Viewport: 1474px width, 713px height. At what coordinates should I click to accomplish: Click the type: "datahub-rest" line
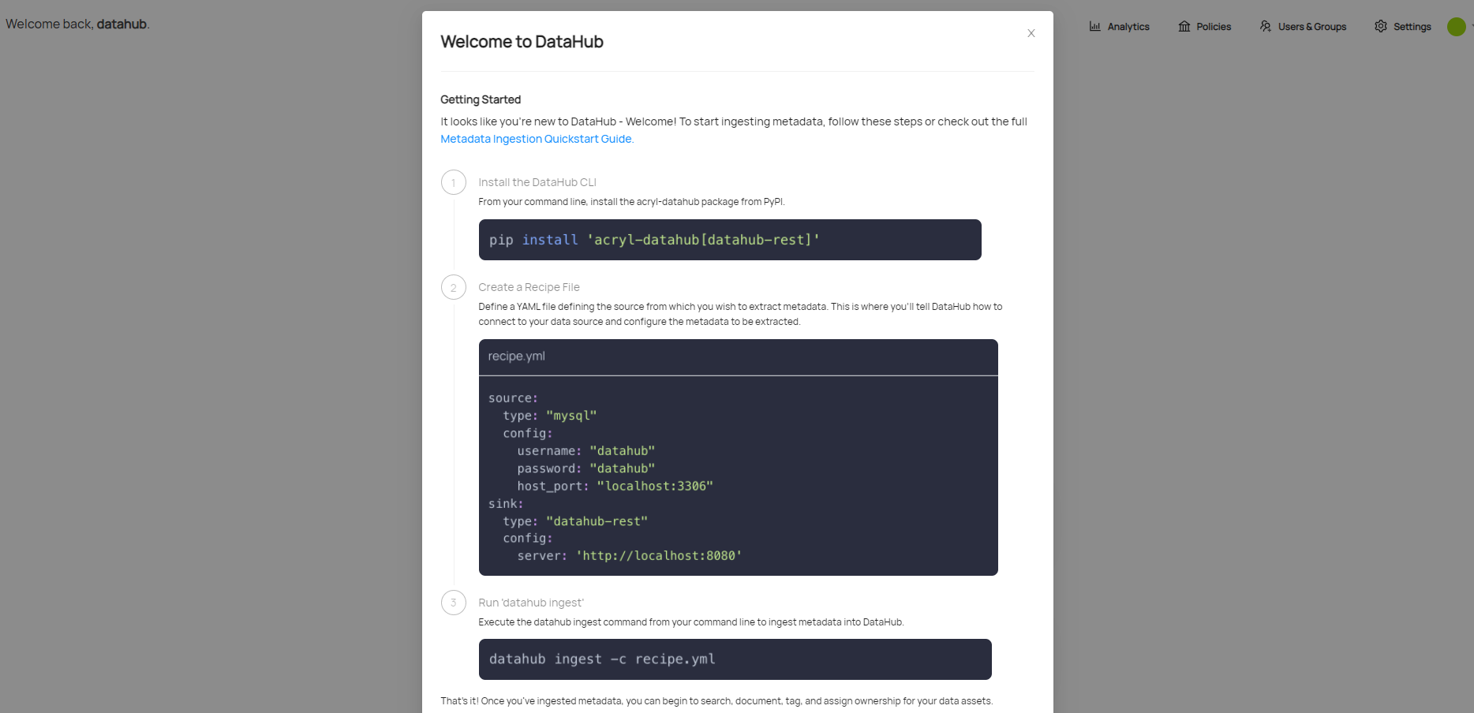[x=574, y=521]
